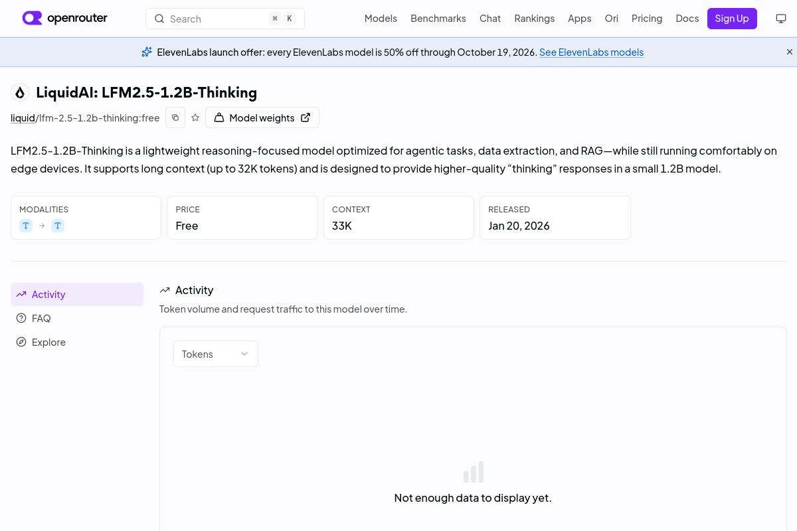This screenshot has width=797, height=531.
Task: Open the Models nav item
Action: pos(381,19)
